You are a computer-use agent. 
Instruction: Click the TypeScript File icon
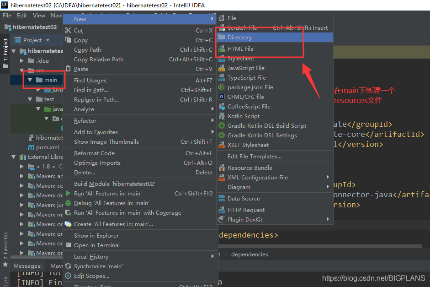[x=222, y=78]
